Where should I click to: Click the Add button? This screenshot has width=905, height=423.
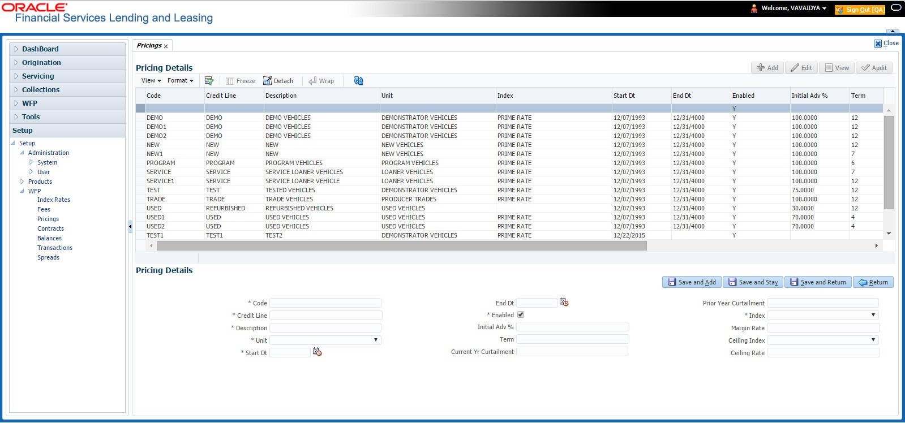point(767,68)
